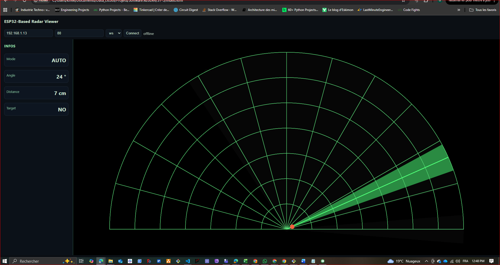Open the Stack Overflow bookmark
500x265 pixels.
click(x=220, y=10)
